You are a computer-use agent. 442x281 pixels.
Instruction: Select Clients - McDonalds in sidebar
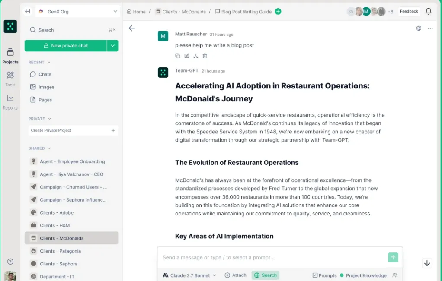pos(71,238)
